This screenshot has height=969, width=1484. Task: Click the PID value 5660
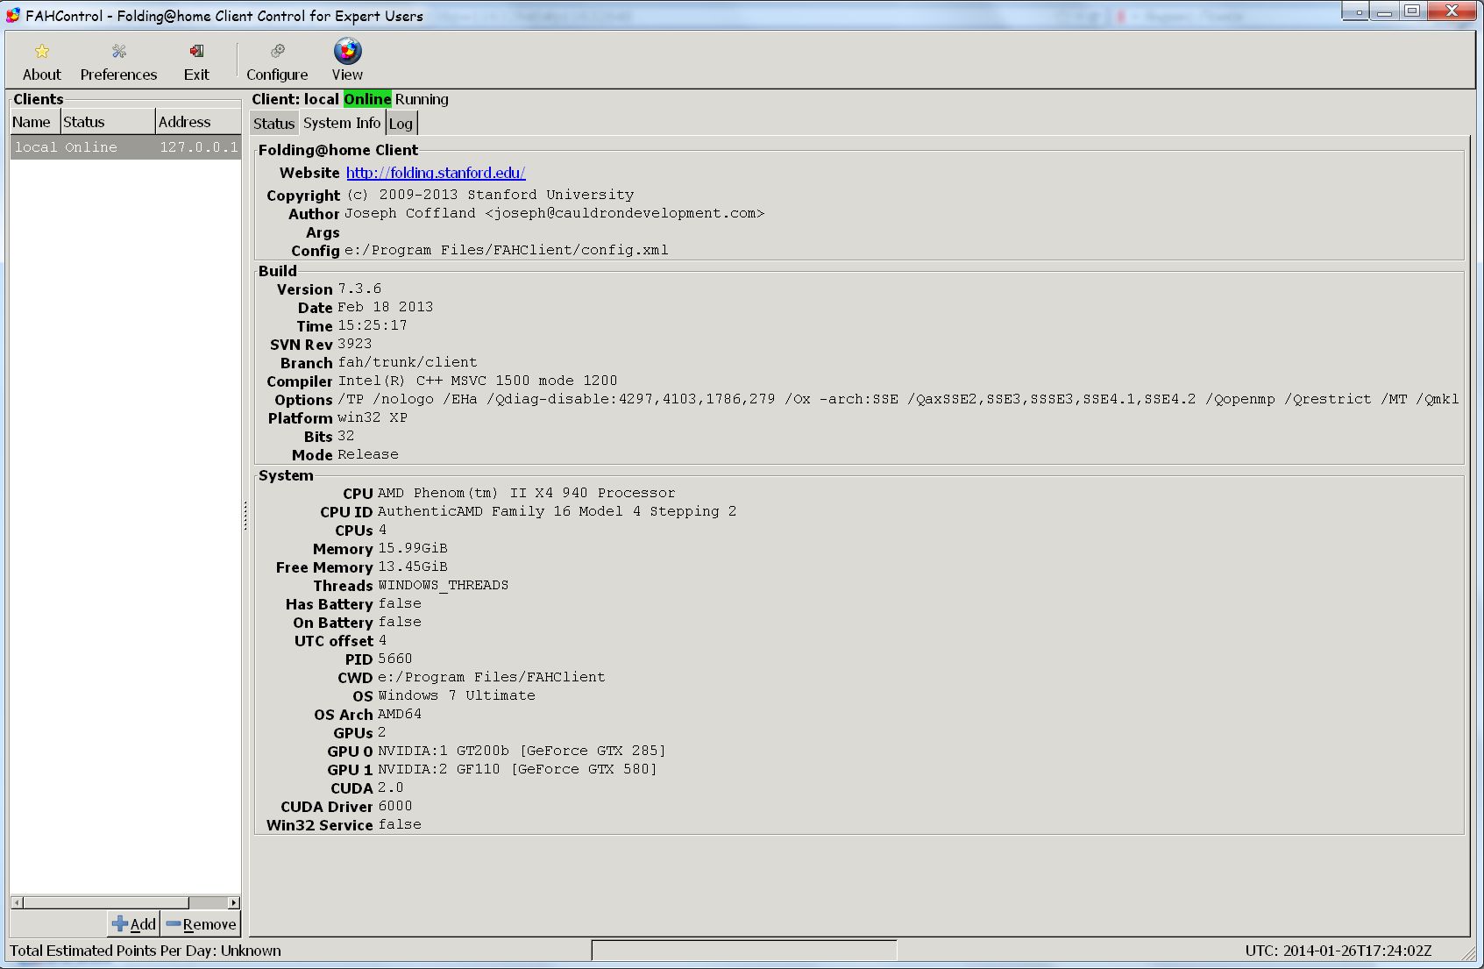[395, 659]
